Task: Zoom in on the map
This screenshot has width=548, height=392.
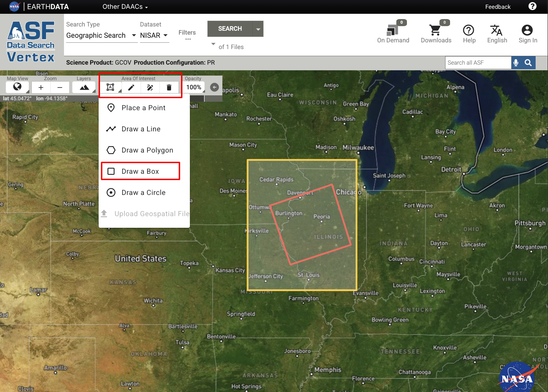Action: tap(41, 87)
